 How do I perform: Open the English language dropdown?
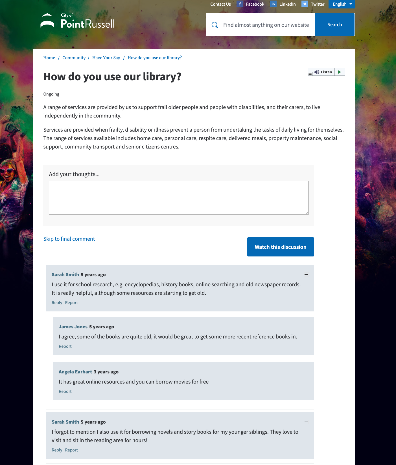pos(342,4)
